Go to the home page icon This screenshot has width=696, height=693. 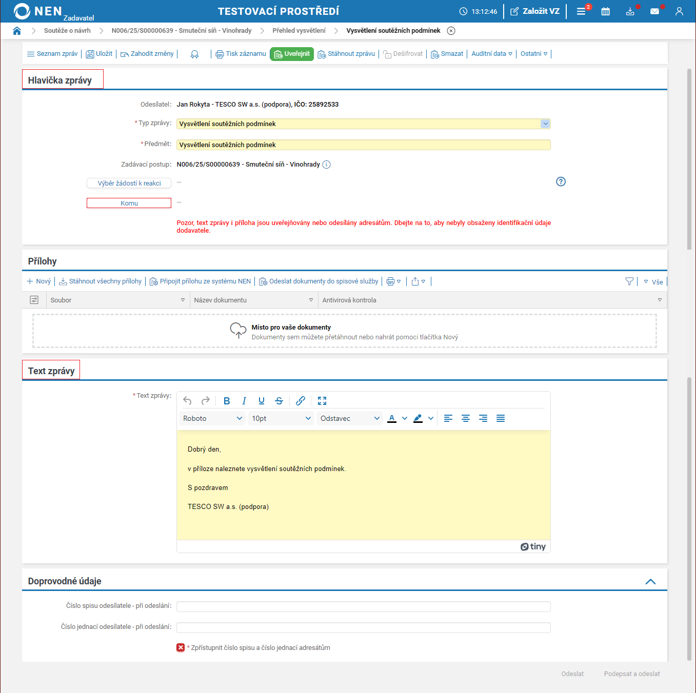(x=17, y=31)
